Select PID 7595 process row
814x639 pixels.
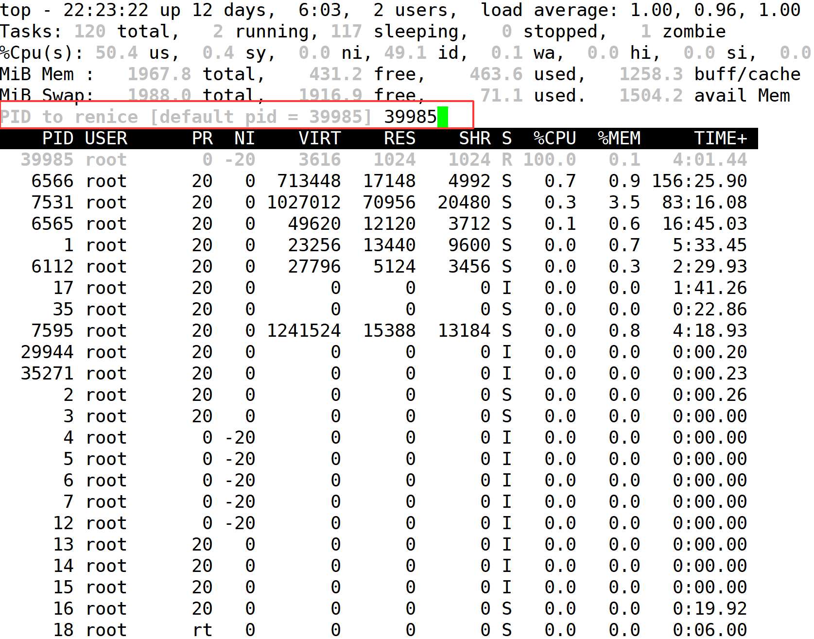click(379, 331)
